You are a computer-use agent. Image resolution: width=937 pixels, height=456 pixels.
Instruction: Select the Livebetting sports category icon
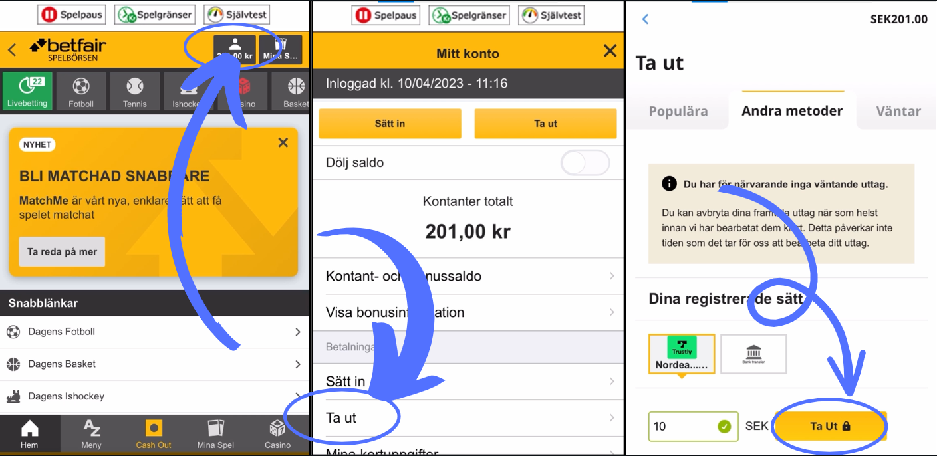[27, 90]
